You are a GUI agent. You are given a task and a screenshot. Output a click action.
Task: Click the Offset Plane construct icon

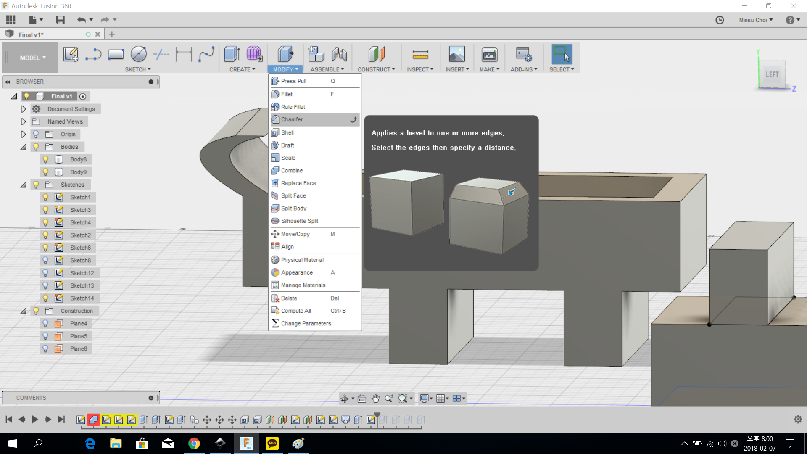tap(376, 54)
